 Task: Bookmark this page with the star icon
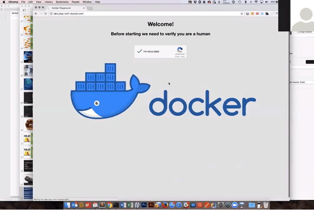pos(242,14)
